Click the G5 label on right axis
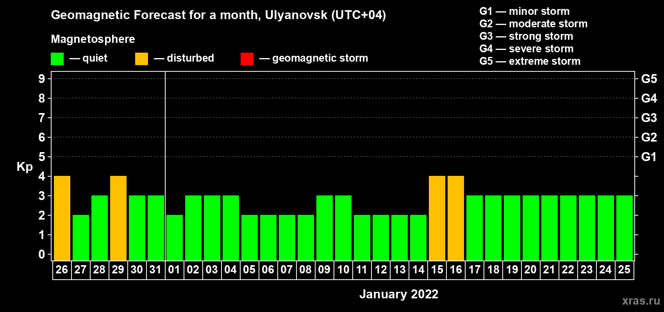The width and height of the screenshot is (664, 312). (649, 79)
